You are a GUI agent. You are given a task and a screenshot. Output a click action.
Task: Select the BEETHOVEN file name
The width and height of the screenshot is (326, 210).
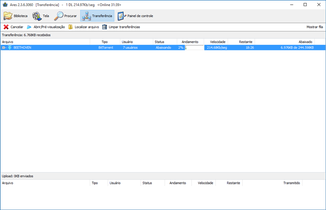point(22,48)
